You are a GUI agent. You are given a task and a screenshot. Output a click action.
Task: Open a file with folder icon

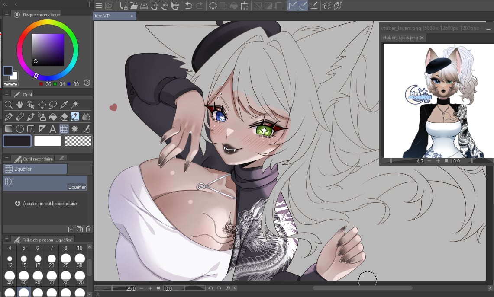point(134,6)
